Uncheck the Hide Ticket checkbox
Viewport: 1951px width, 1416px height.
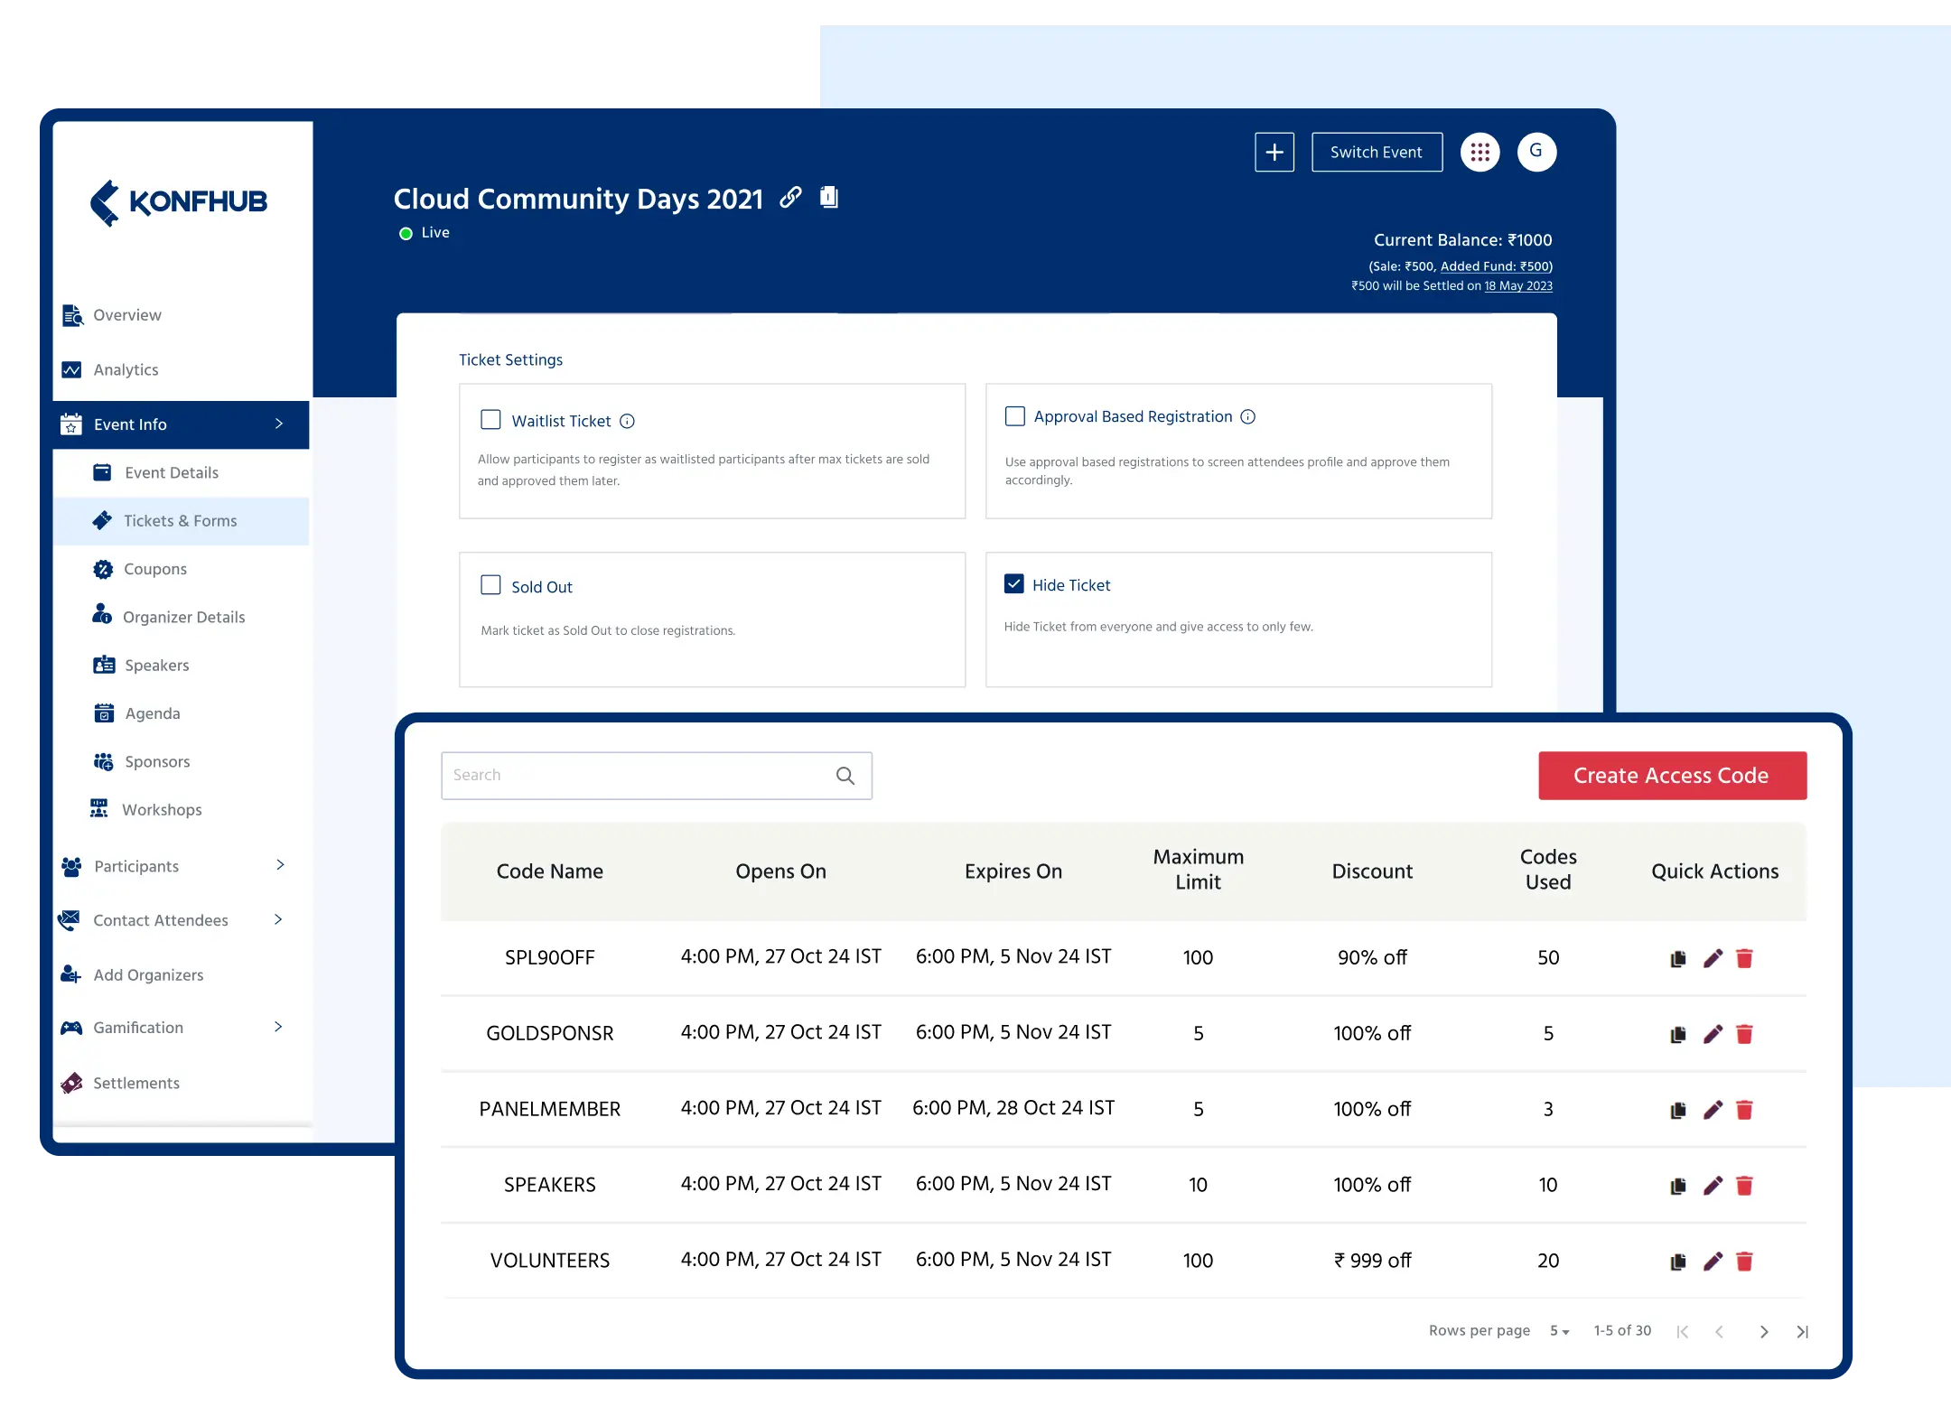pyautogui.click(x=1014, y=584)
